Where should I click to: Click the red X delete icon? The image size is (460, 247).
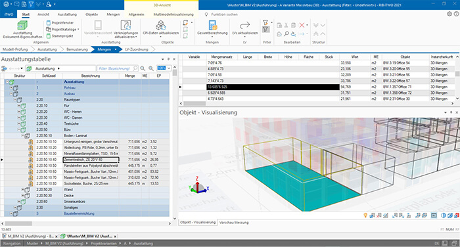click(302, 25)
